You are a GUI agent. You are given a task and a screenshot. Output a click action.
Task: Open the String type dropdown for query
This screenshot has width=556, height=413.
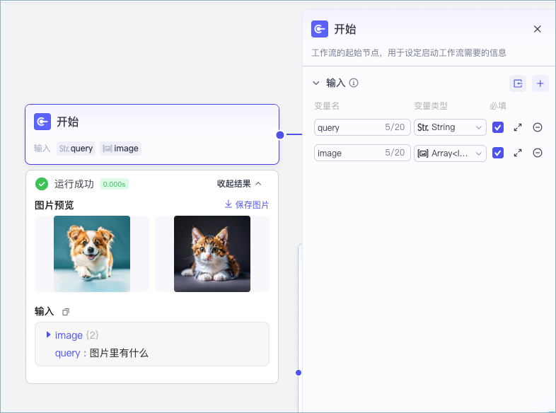(450, 127)
